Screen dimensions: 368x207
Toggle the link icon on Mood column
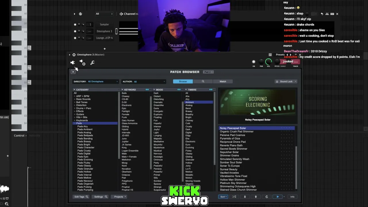pos(179,90)
